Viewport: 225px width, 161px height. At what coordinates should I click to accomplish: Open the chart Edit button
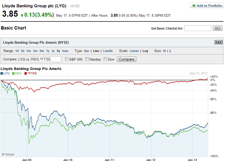click(x=218, y=42)
